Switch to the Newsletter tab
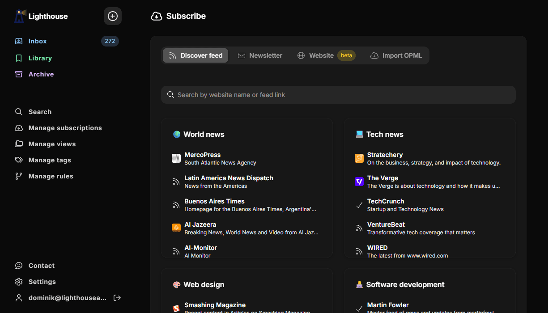The width and height of the screenshot is (548, 313). pyautogui.click(x=260, y=55)
